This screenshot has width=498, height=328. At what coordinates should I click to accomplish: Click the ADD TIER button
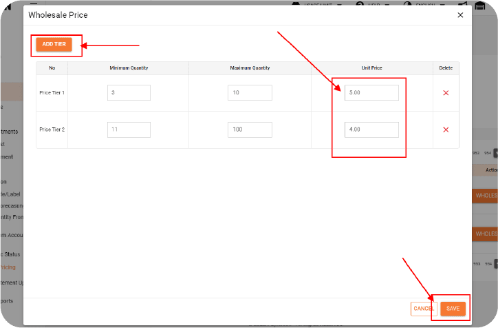point(54,44)
